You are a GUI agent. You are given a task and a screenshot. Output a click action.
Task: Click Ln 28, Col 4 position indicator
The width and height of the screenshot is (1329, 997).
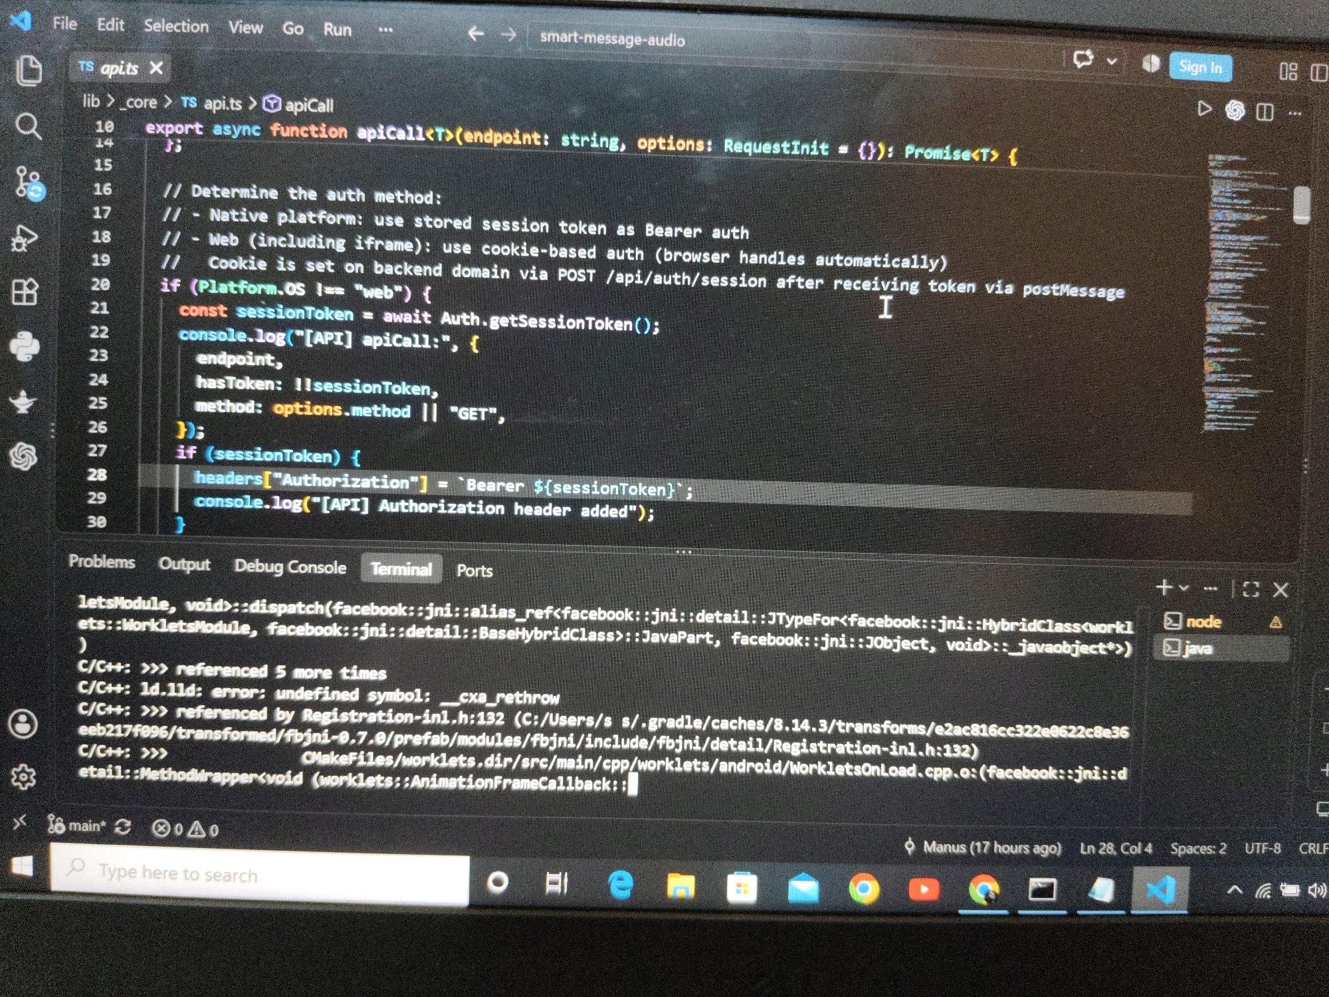tap(1116, 849)
